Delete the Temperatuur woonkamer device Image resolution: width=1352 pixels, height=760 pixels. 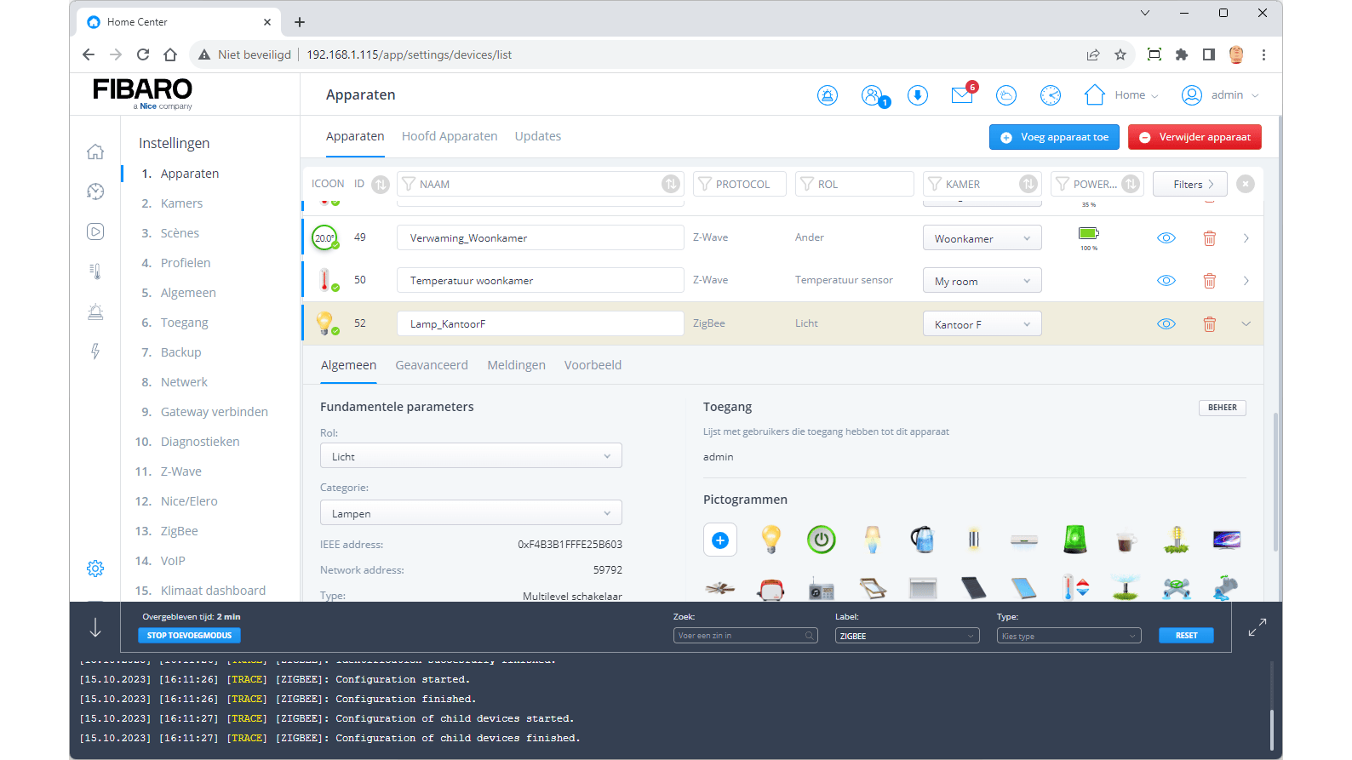(x=1209, y=281)
